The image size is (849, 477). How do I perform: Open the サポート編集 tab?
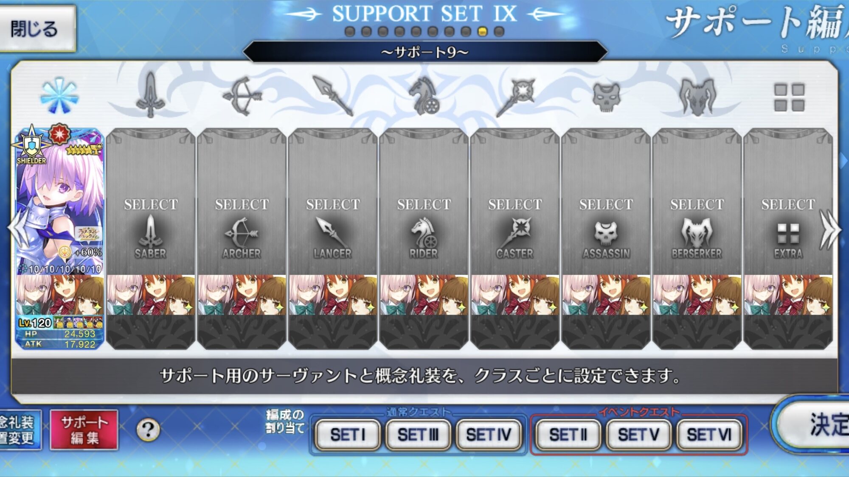coord(84,430)
